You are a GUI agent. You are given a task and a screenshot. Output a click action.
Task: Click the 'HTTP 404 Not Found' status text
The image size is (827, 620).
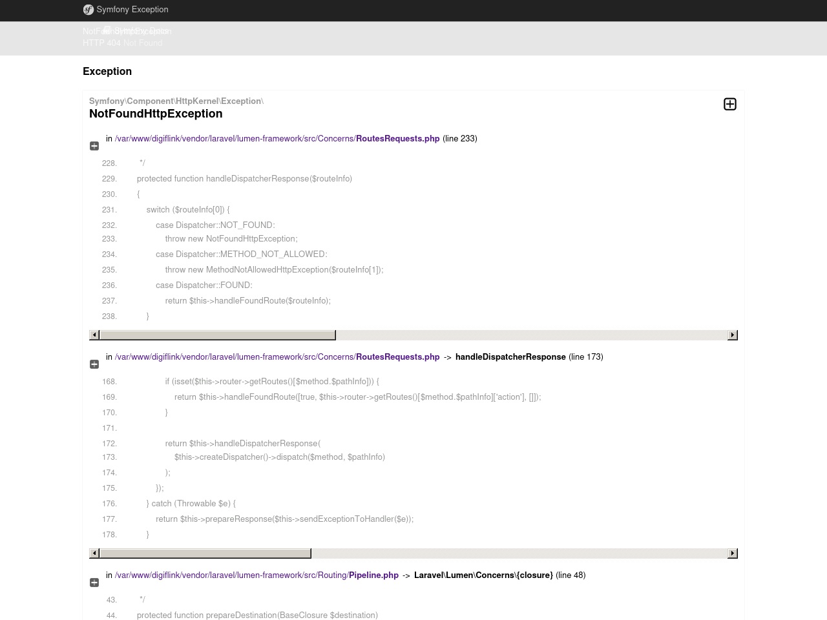coord(123,43)
